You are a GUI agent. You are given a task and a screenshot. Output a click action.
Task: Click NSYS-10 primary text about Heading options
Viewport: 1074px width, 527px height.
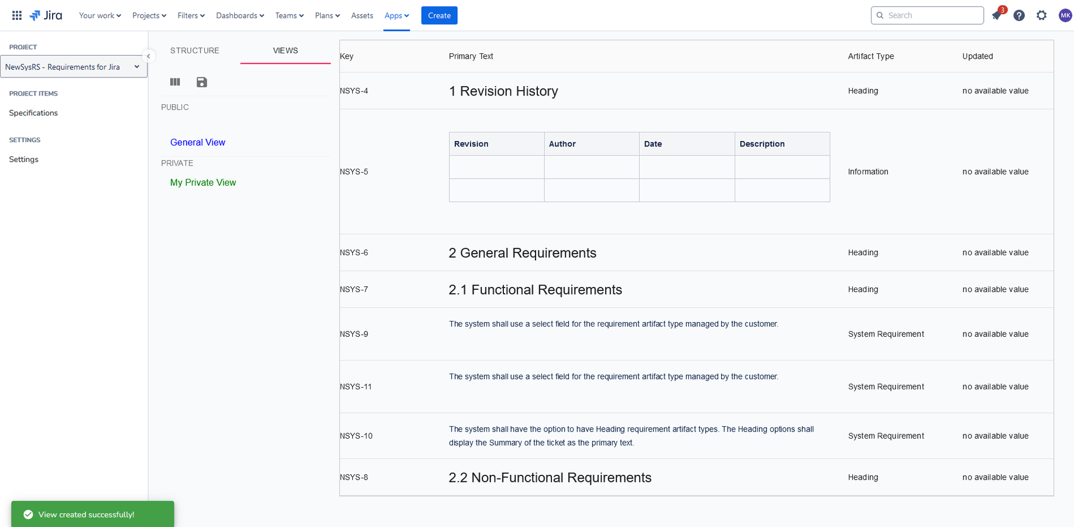(x=631, y=436)
